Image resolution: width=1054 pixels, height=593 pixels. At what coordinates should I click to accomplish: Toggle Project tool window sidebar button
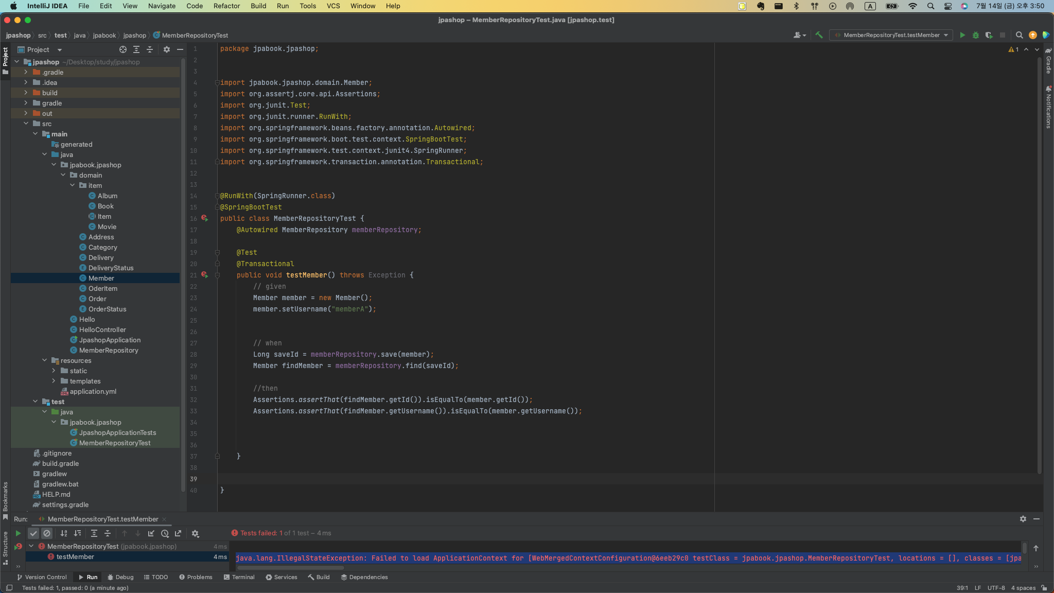tap(5, 61)
